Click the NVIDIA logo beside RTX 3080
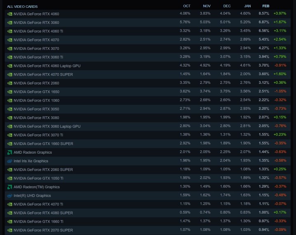Viewport: 296px width, 235px height. [9, 117]
